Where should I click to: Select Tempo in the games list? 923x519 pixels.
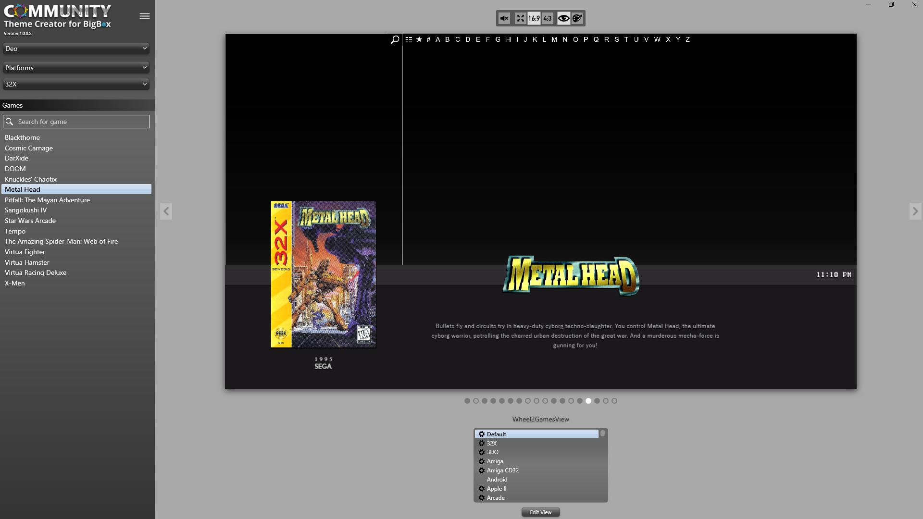click(x=76, y=231)
